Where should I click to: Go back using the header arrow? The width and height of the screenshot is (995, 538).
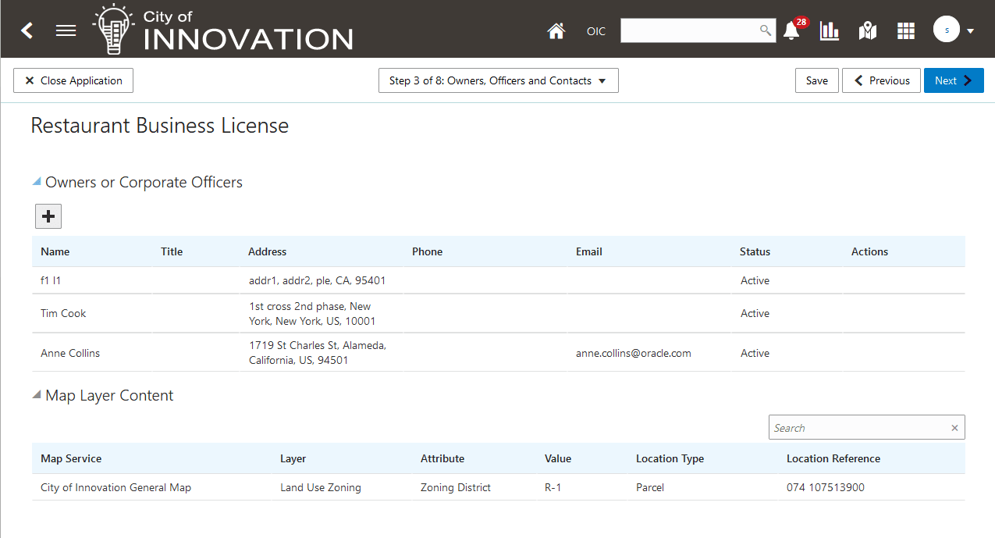(27, 30)
